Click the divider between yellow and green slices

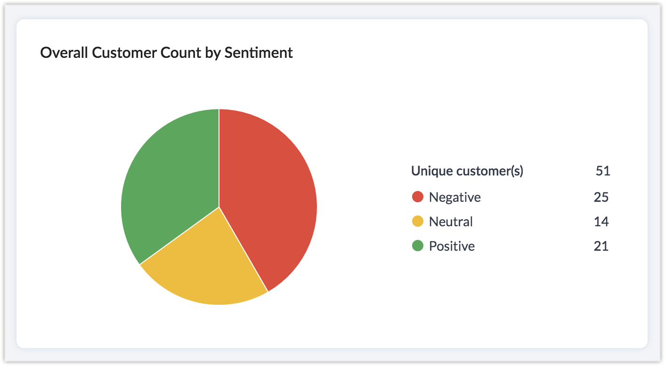(x=179, y=236)
